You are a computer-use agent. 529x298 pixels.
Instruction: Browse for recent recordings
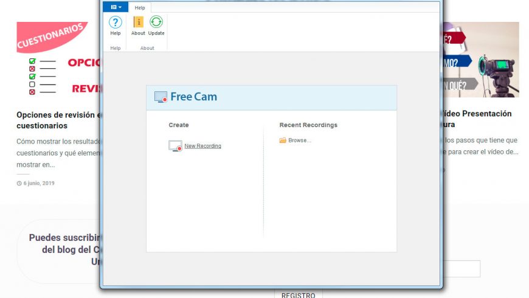(x=300, y=140)
